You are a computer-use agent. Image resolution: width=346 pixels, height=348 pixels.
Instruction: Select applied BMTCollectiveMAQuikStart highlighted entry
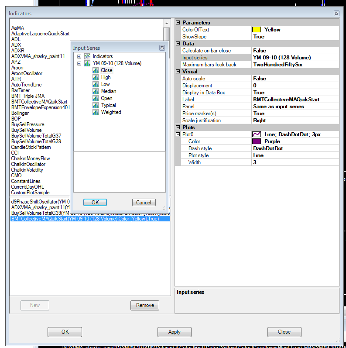point(90,219)
